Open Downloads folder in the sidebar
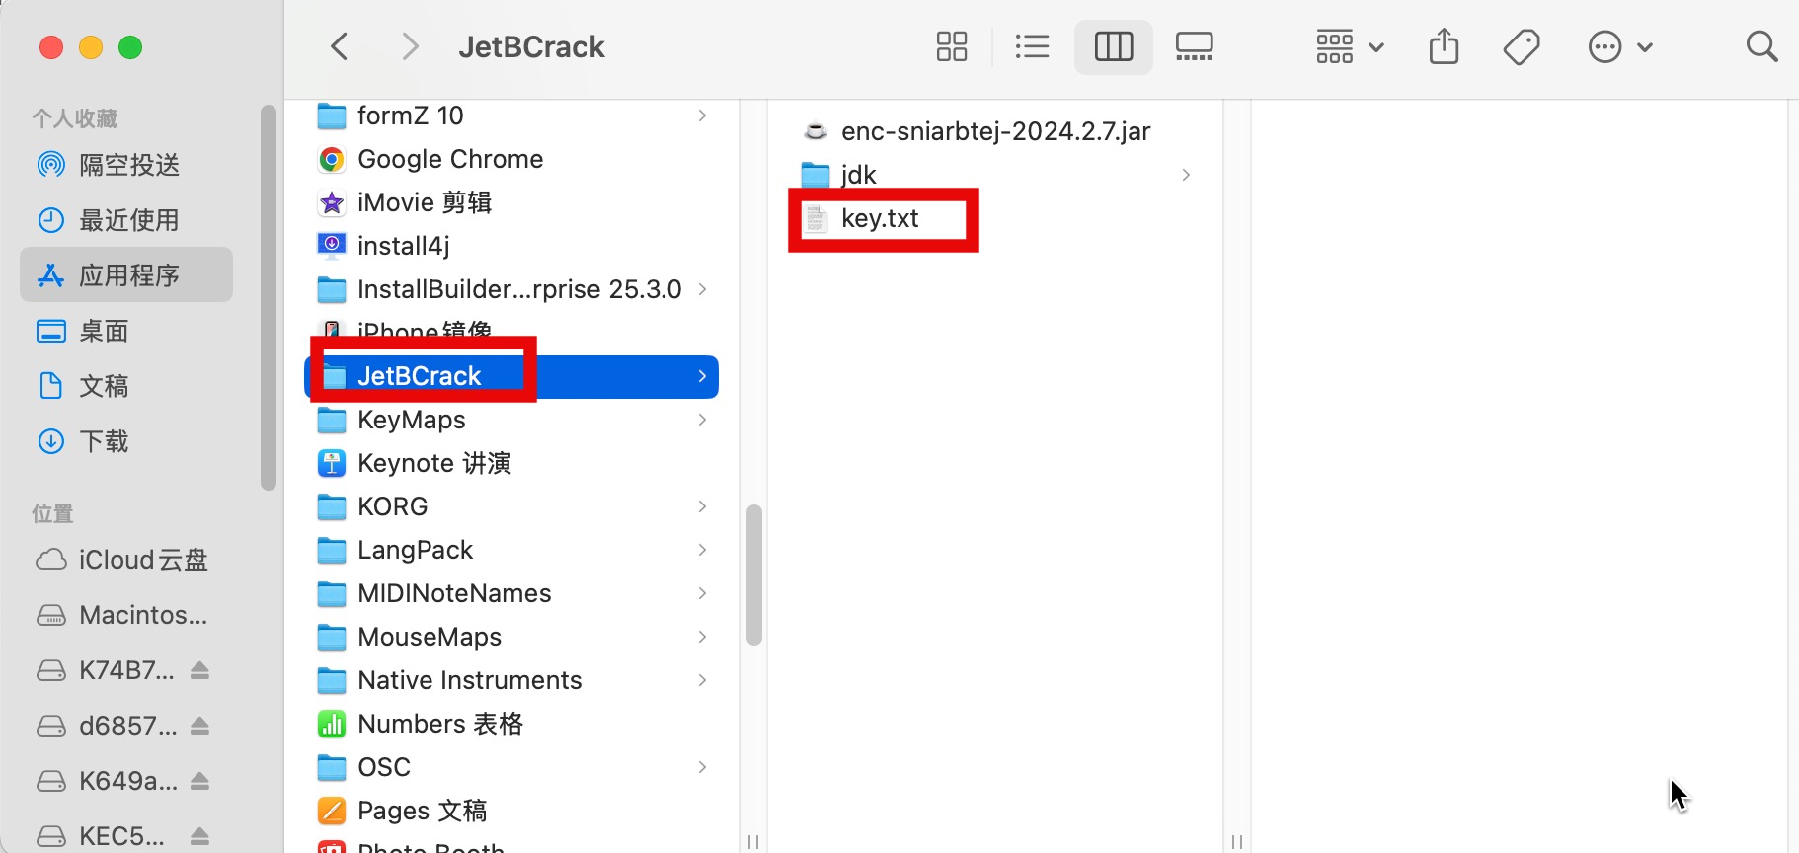This screenshot has width=1799, height=853. [x=104, y=441]
